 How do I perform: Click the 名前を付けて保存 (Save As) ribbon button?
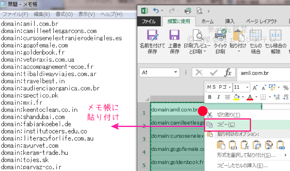point(152,42)
